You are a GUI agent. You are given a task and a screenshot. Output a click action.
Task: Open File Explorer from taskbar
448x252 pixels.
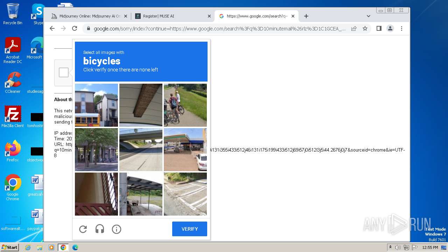coord(40,247)
